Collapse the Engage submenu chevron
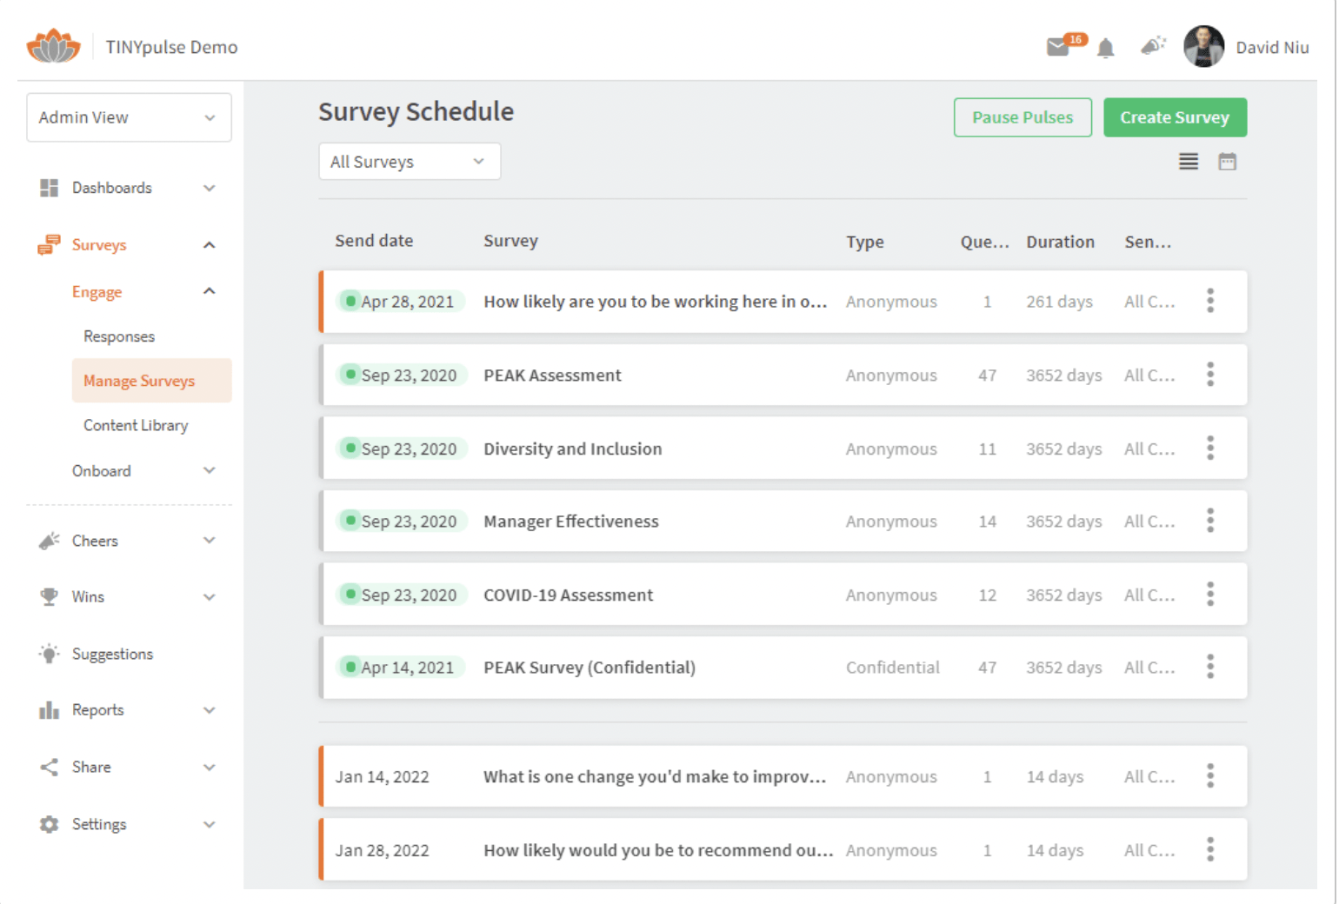The image size is (1339, 904). tap(210, 291)
